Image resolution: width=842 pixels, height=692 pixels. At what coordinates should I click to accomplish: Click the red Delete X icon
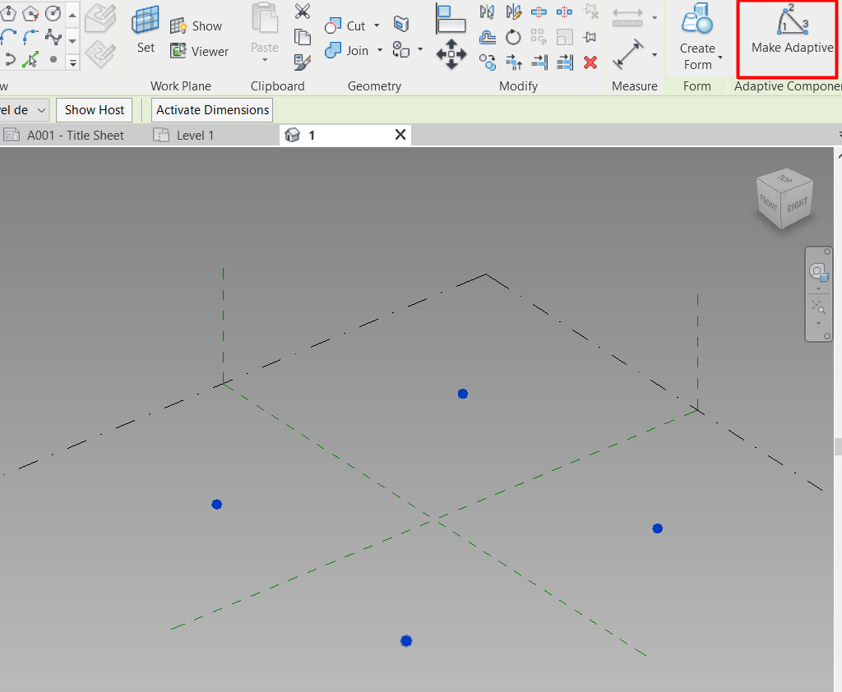click(590, 62)
